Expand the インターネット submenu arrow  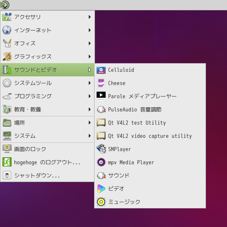(90, 30)
